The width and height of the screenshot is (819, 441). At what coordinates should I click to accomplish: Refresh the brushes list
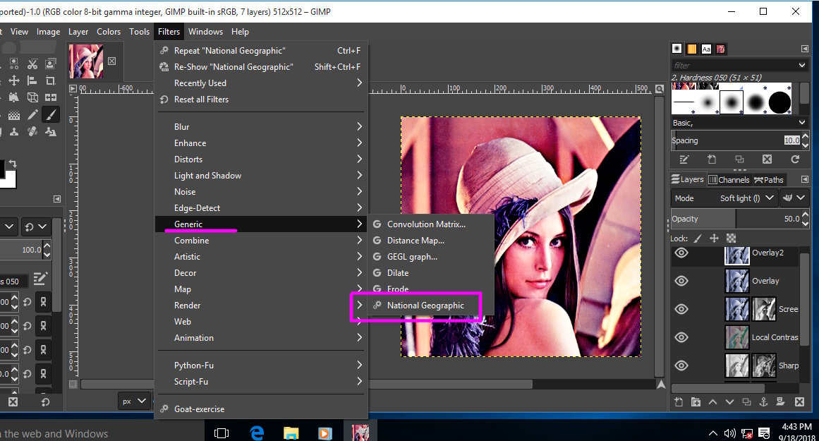pyautogui.click(x=795, y=159)
